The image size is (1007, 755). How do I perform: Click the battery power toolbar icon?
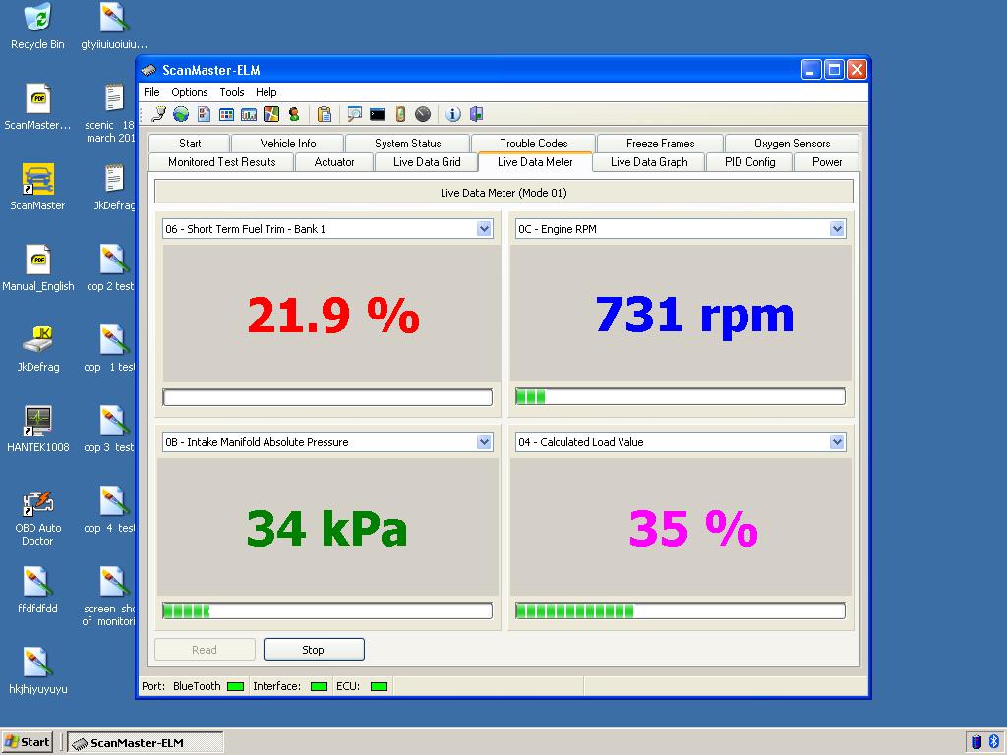click(400, 114)
